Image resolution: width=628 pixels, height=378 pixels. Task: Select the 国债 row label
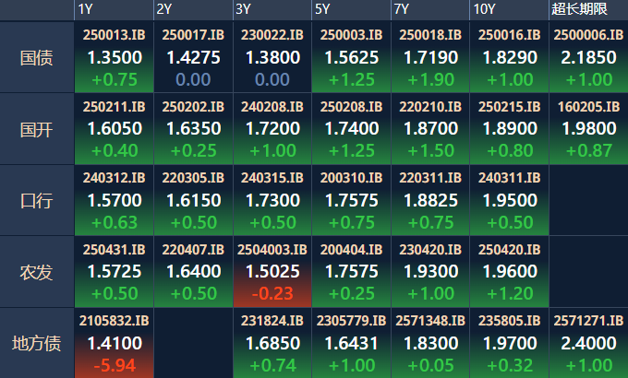pyautogui.click(x=37, y=58)
